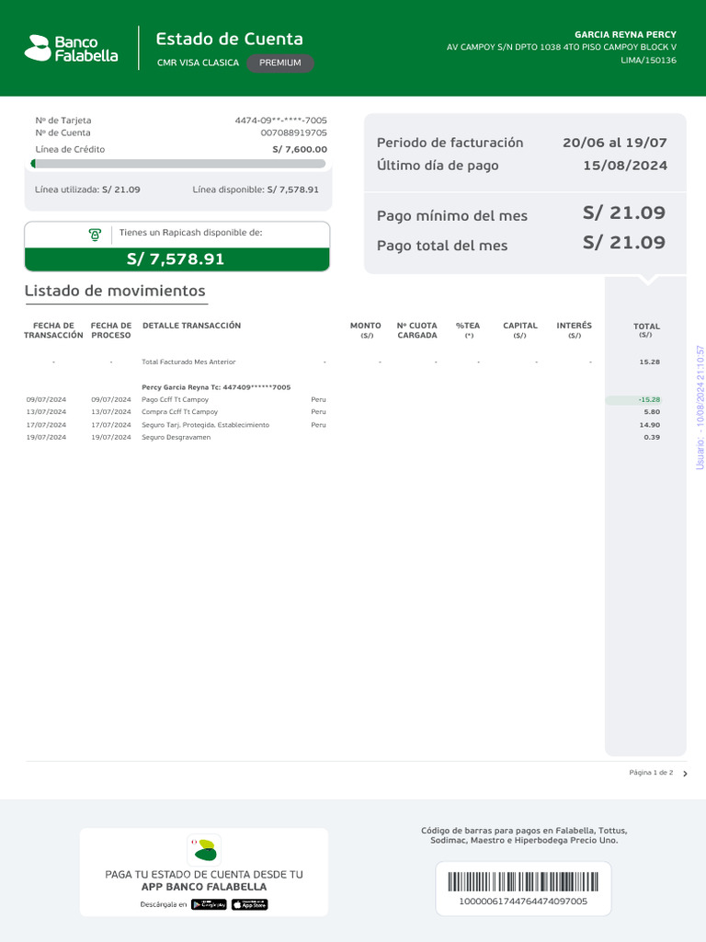Viewport: 706px width, 942px height.
Task: Click the barcode number below the barcode
Action: [522, 902]
